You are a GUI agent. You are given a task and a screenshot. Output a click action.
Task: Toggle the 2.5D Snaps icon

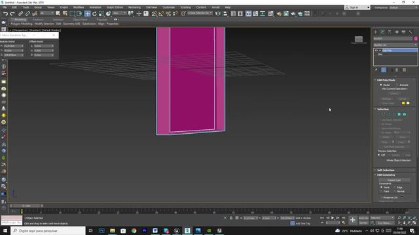click(154, 14)
